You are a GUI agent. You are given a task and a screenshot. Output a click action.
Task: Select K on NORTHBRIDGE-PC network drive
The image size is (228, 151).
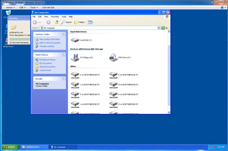click(x=75, y=75)
